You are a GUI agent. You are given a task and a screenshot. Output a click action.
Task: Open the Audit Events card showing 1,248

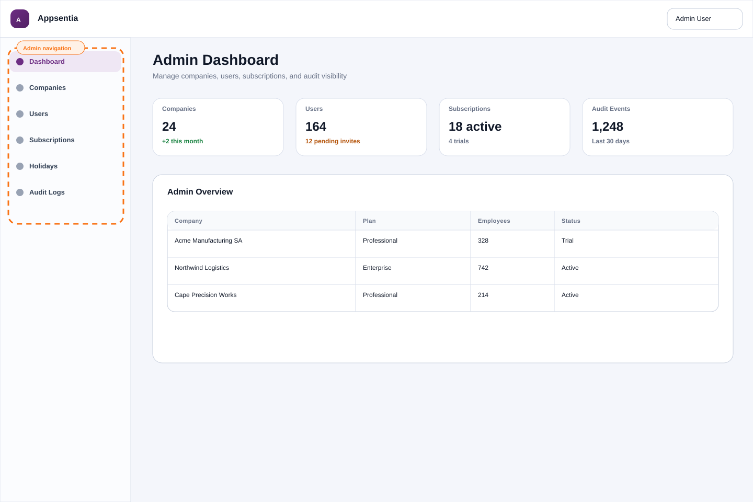[x=658, y=127]
